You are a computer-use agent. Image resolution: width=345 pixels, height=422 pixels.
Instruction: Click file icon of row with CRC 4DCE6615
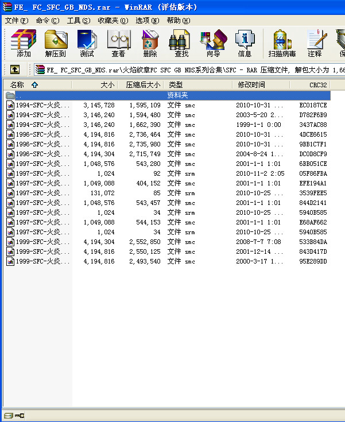(x=10, y=134)
